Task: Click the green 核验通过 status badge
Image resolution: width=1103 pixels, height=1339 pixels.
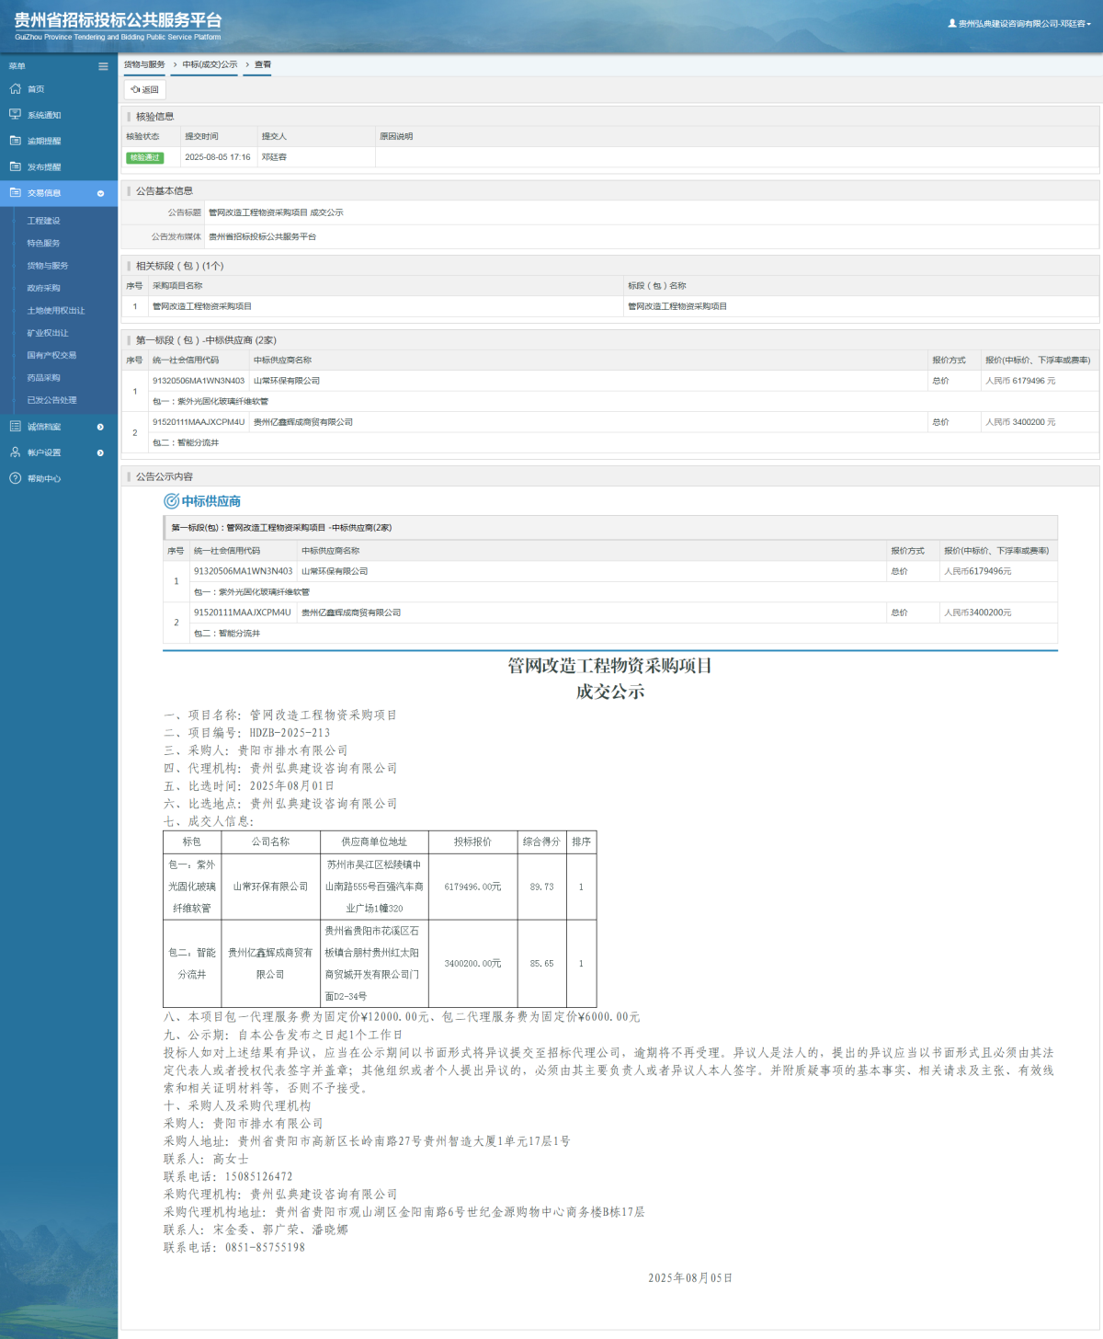Action: 144,157
